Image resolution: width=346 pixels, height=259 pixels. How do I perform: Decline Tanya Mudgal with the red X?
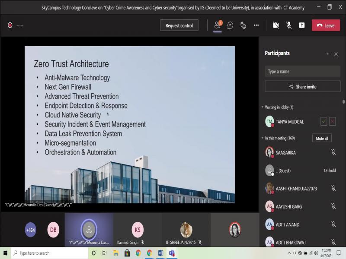pos(332,122)
